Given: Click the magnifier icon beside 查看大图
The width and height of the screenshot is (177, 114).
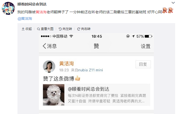Looking at the screenshot, I should pos(38,29).
